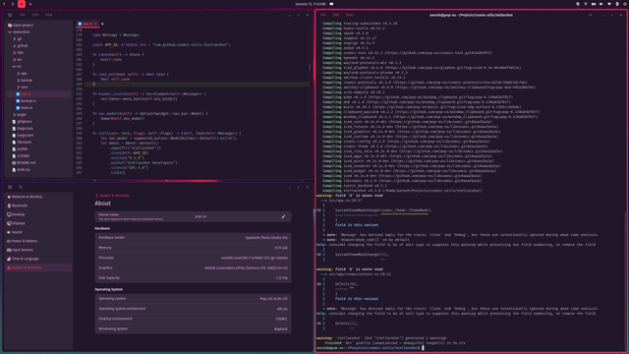Open Power & Battery settings
The image size is (629, 354).
coord(38,241)
